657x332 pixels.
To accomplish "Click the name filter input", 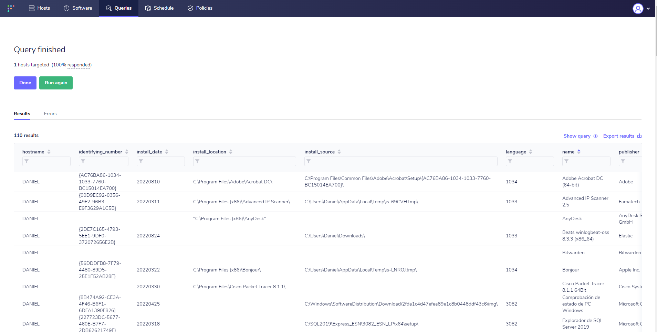I will coord(586,161).
